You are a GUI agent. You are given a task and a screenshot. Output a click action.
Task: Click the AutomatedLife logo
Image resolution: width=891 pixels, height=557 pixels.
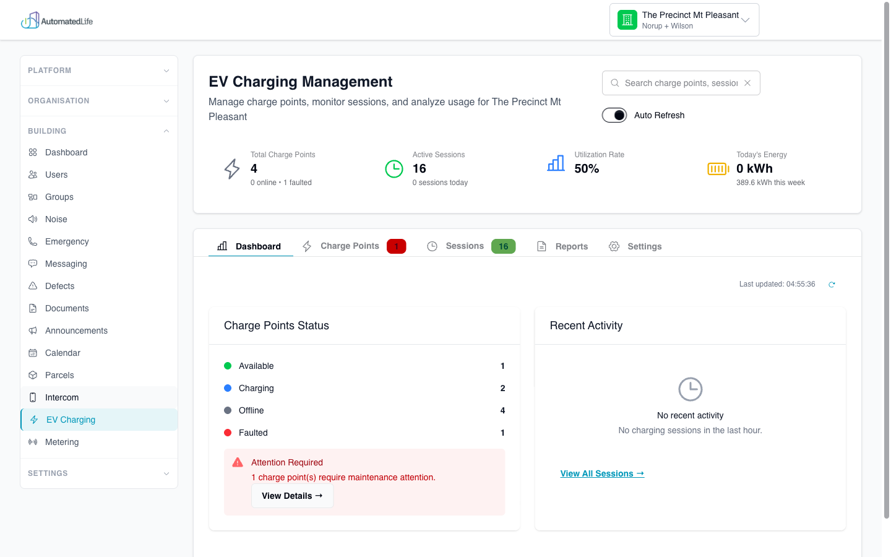57,20
